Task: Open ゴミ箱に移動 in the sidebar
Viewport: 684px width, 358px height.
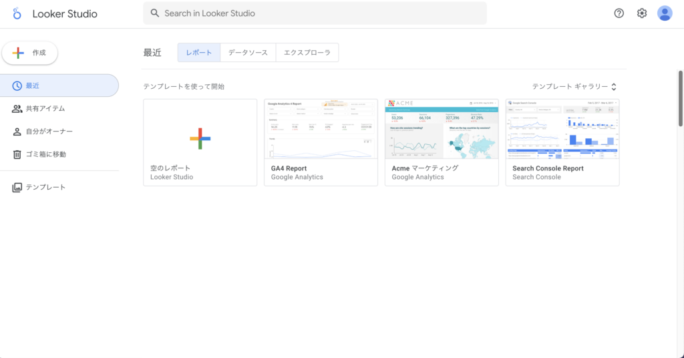Action: click(x=59, y=154)
